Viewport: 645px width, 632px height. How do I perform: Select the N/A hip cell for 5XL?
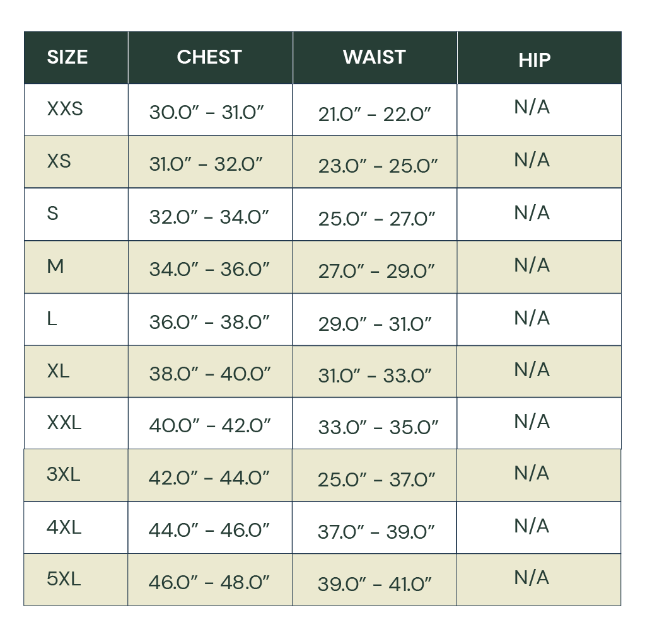[532, 578]
